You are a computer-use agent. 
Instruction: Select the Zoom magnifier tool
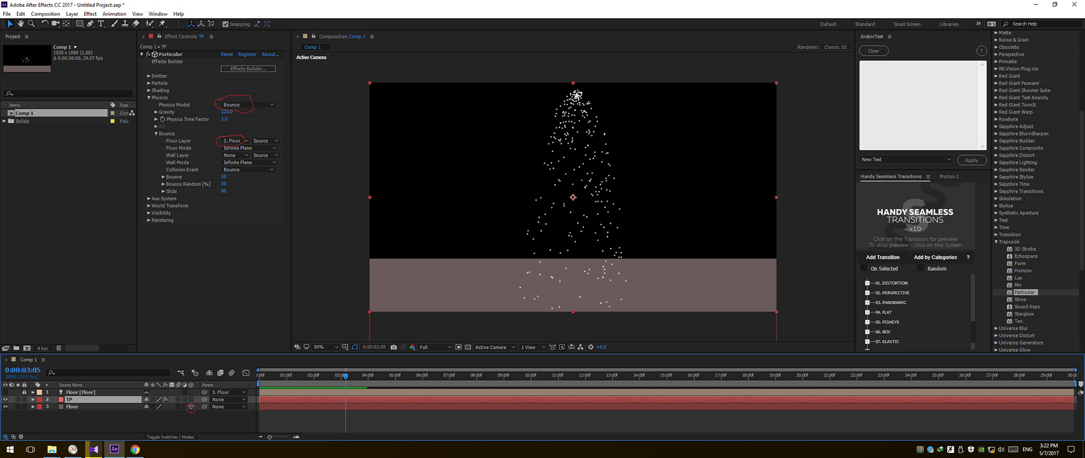click(x=31, y=24)
